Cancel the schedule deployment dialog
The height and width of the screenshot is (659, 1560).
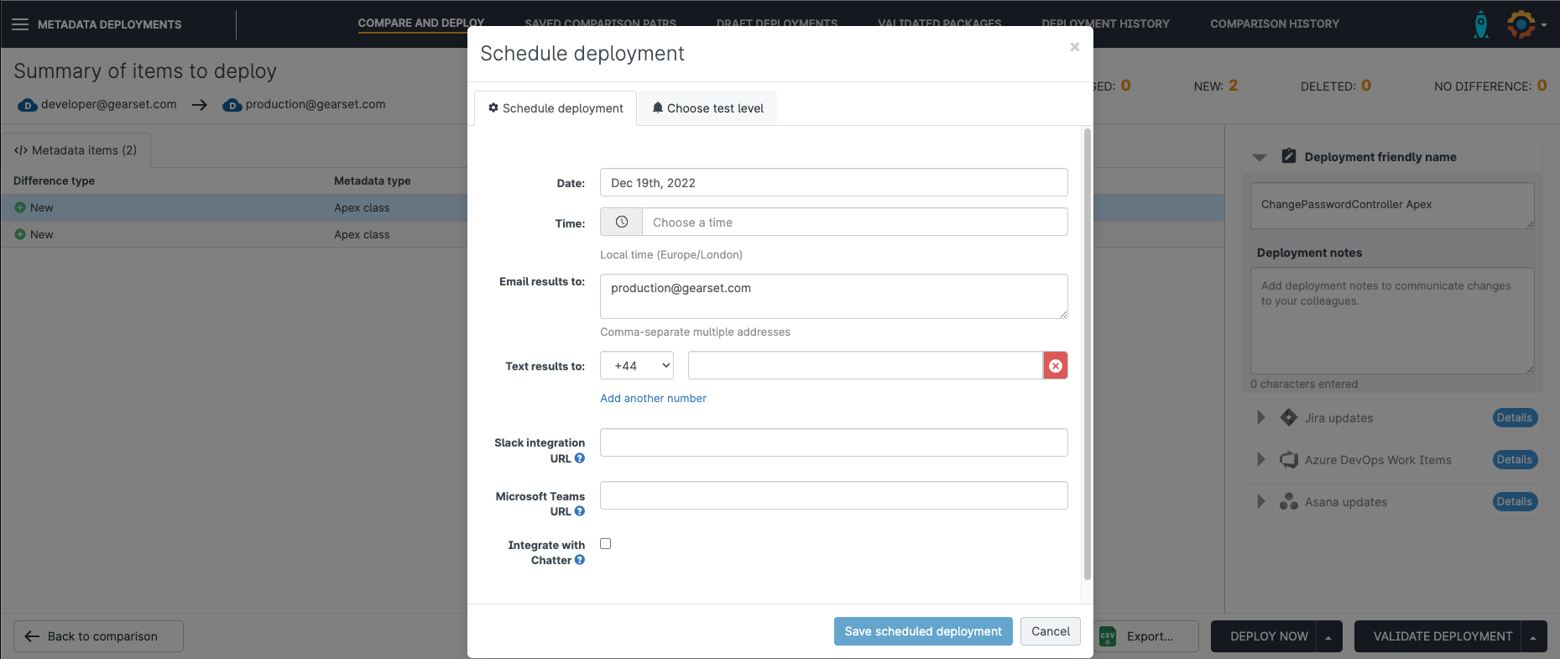coord(1050,631)
